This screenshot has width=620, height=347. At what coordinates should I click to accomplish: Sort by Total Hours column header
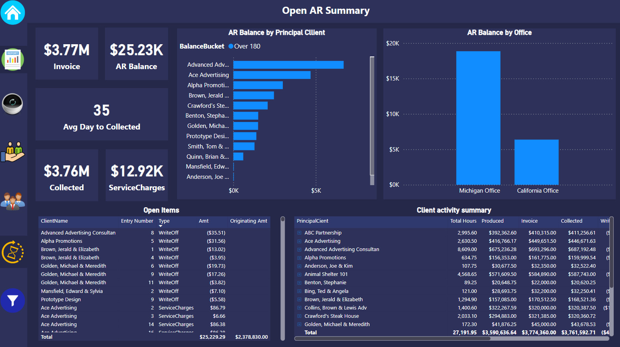463,221
